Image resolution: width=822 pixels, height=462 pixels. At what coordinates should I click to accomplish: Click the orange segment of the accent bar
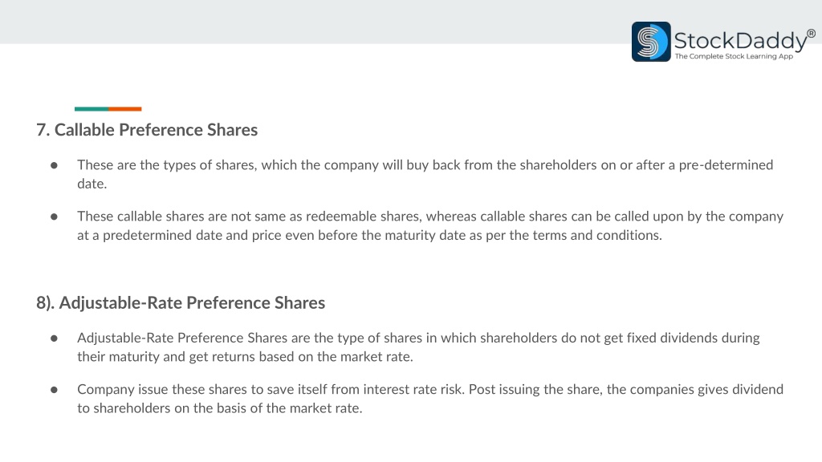[x=124, y=109]
